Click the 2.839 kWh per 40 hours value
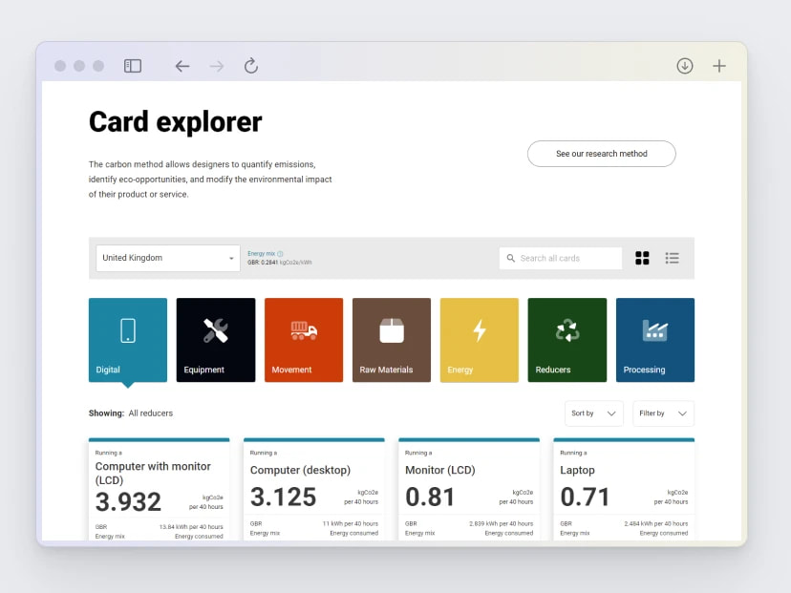Image resolution: width=791 pixels, height=593 pixels. pos(501,524)
